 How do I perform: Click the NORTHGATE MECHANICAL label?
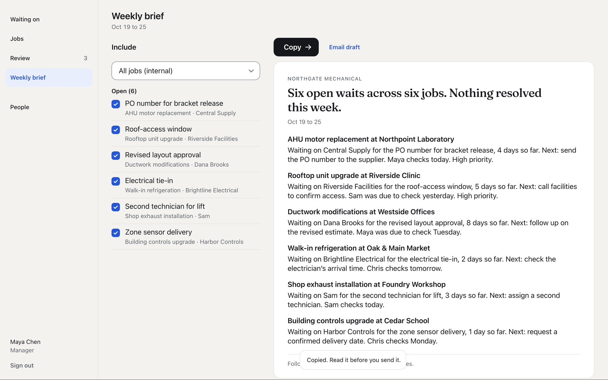pyautogui.click(x=325, y=79)
